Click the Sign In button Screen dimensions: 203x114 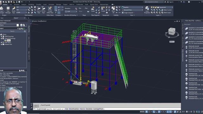(170, 2)
